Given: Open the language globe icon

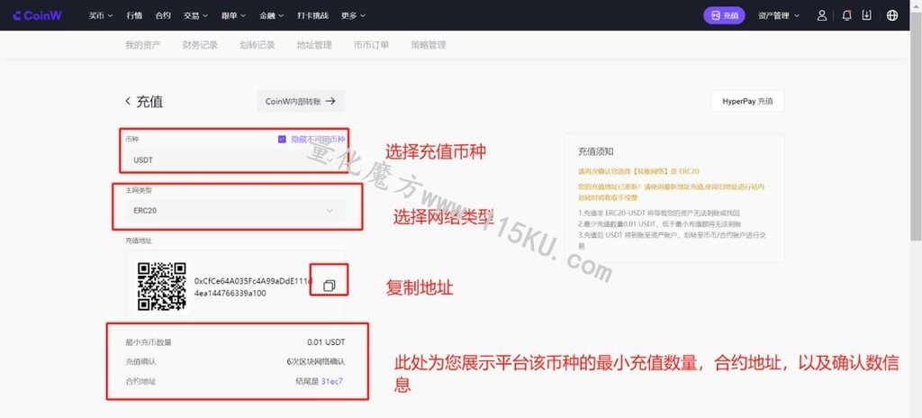Looking at the screenshot, I should point(892,15).
